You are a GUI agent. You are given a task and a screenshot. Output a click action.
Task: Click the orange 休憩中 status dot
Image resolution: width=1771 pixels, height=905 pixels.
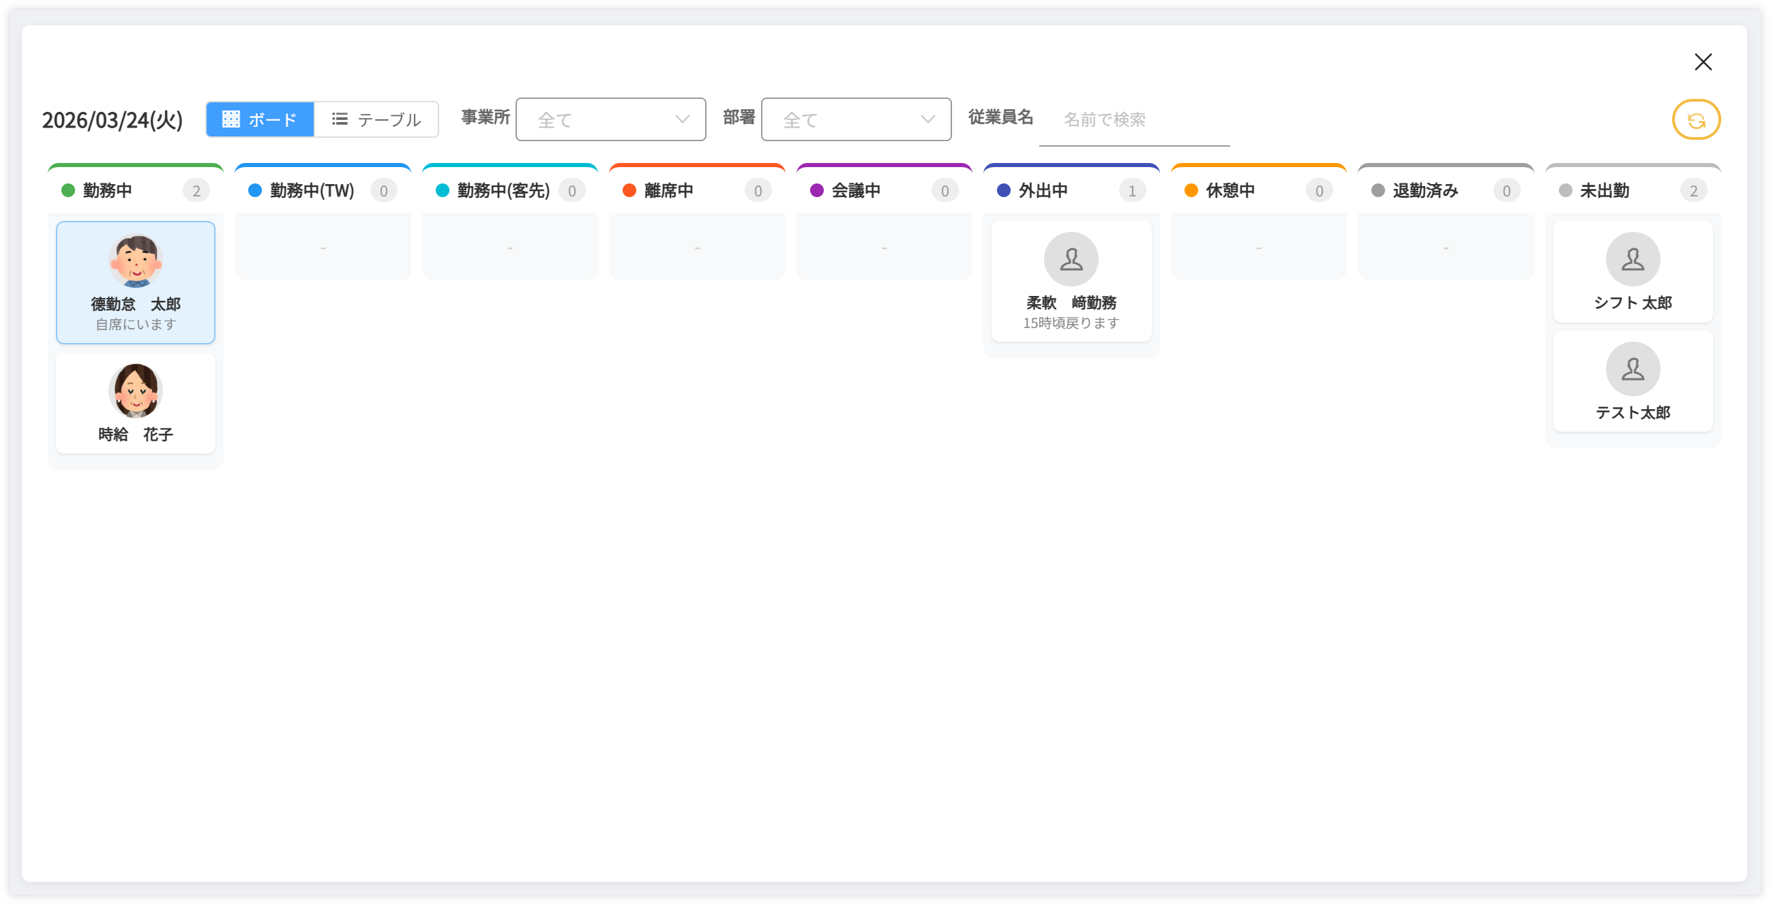[1191, 190]
